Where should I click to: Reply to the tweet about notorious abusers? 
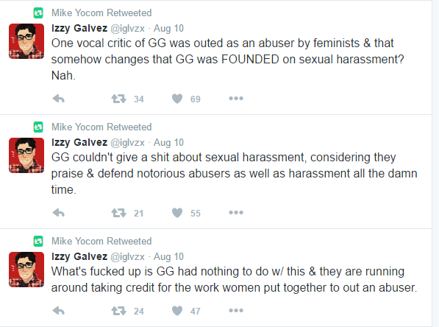(59, 213)
